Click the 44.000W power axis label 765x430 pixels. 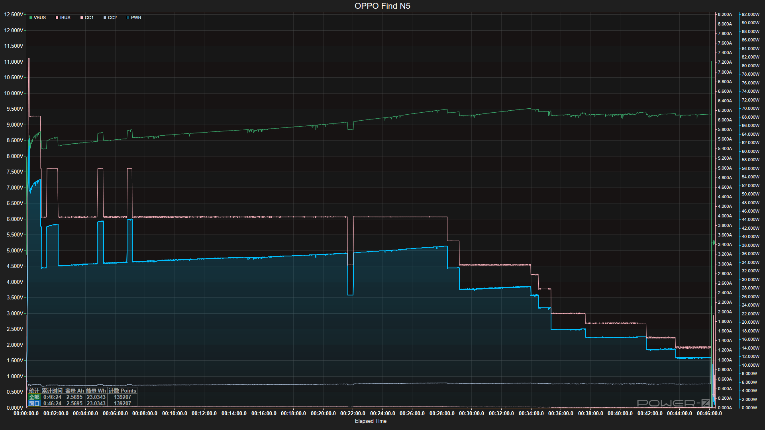pyautogui.click(x=751, y=219)
